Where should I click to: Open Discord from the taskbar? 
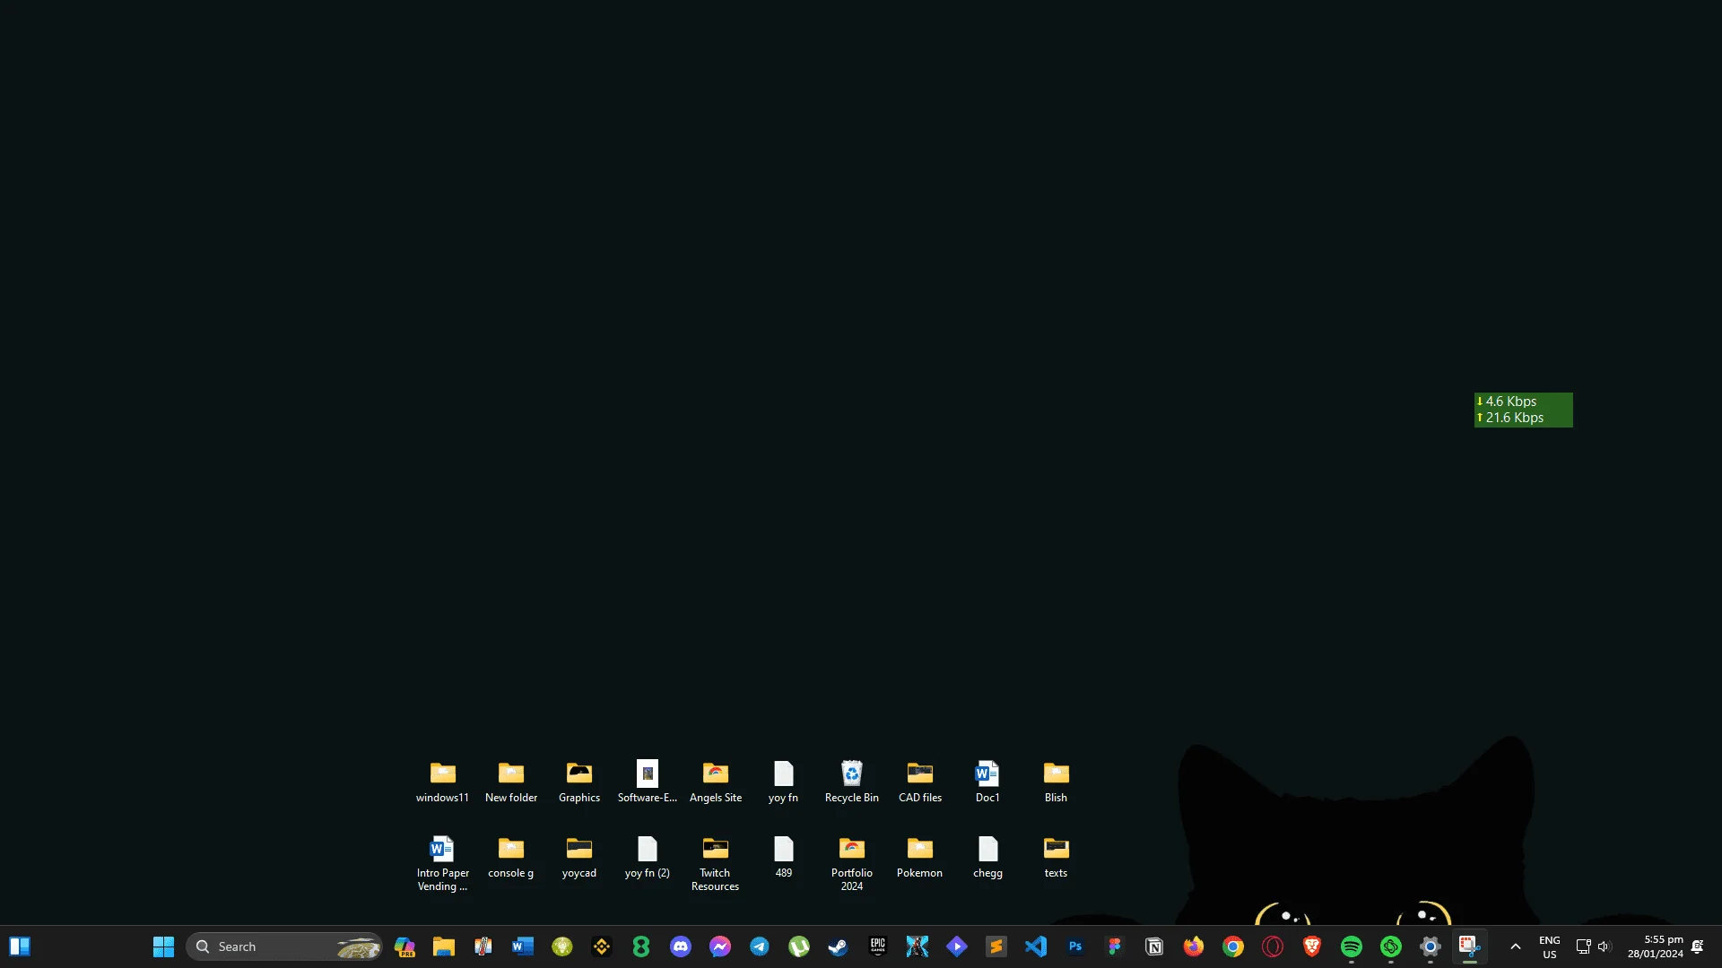tap(681, 946)
